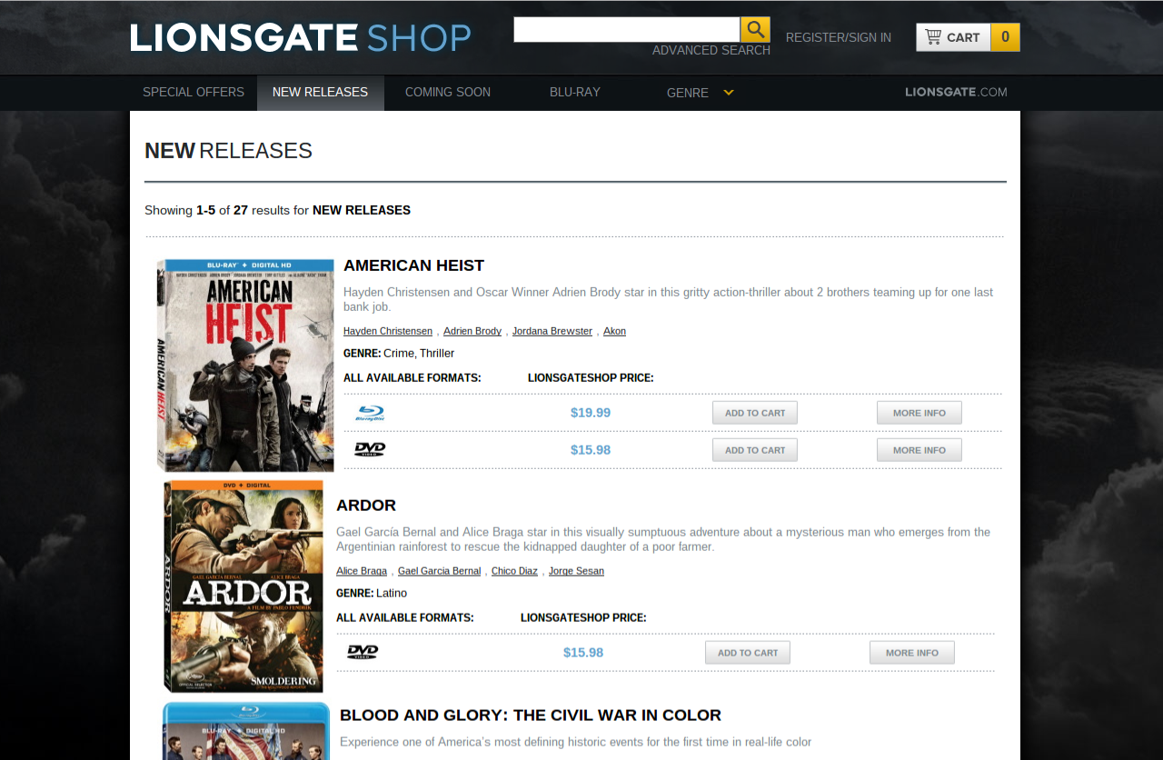Click actor link Alice Braga
This screenshot has height=760, width=1163.
pyautogui.click(x=362, y=571)
